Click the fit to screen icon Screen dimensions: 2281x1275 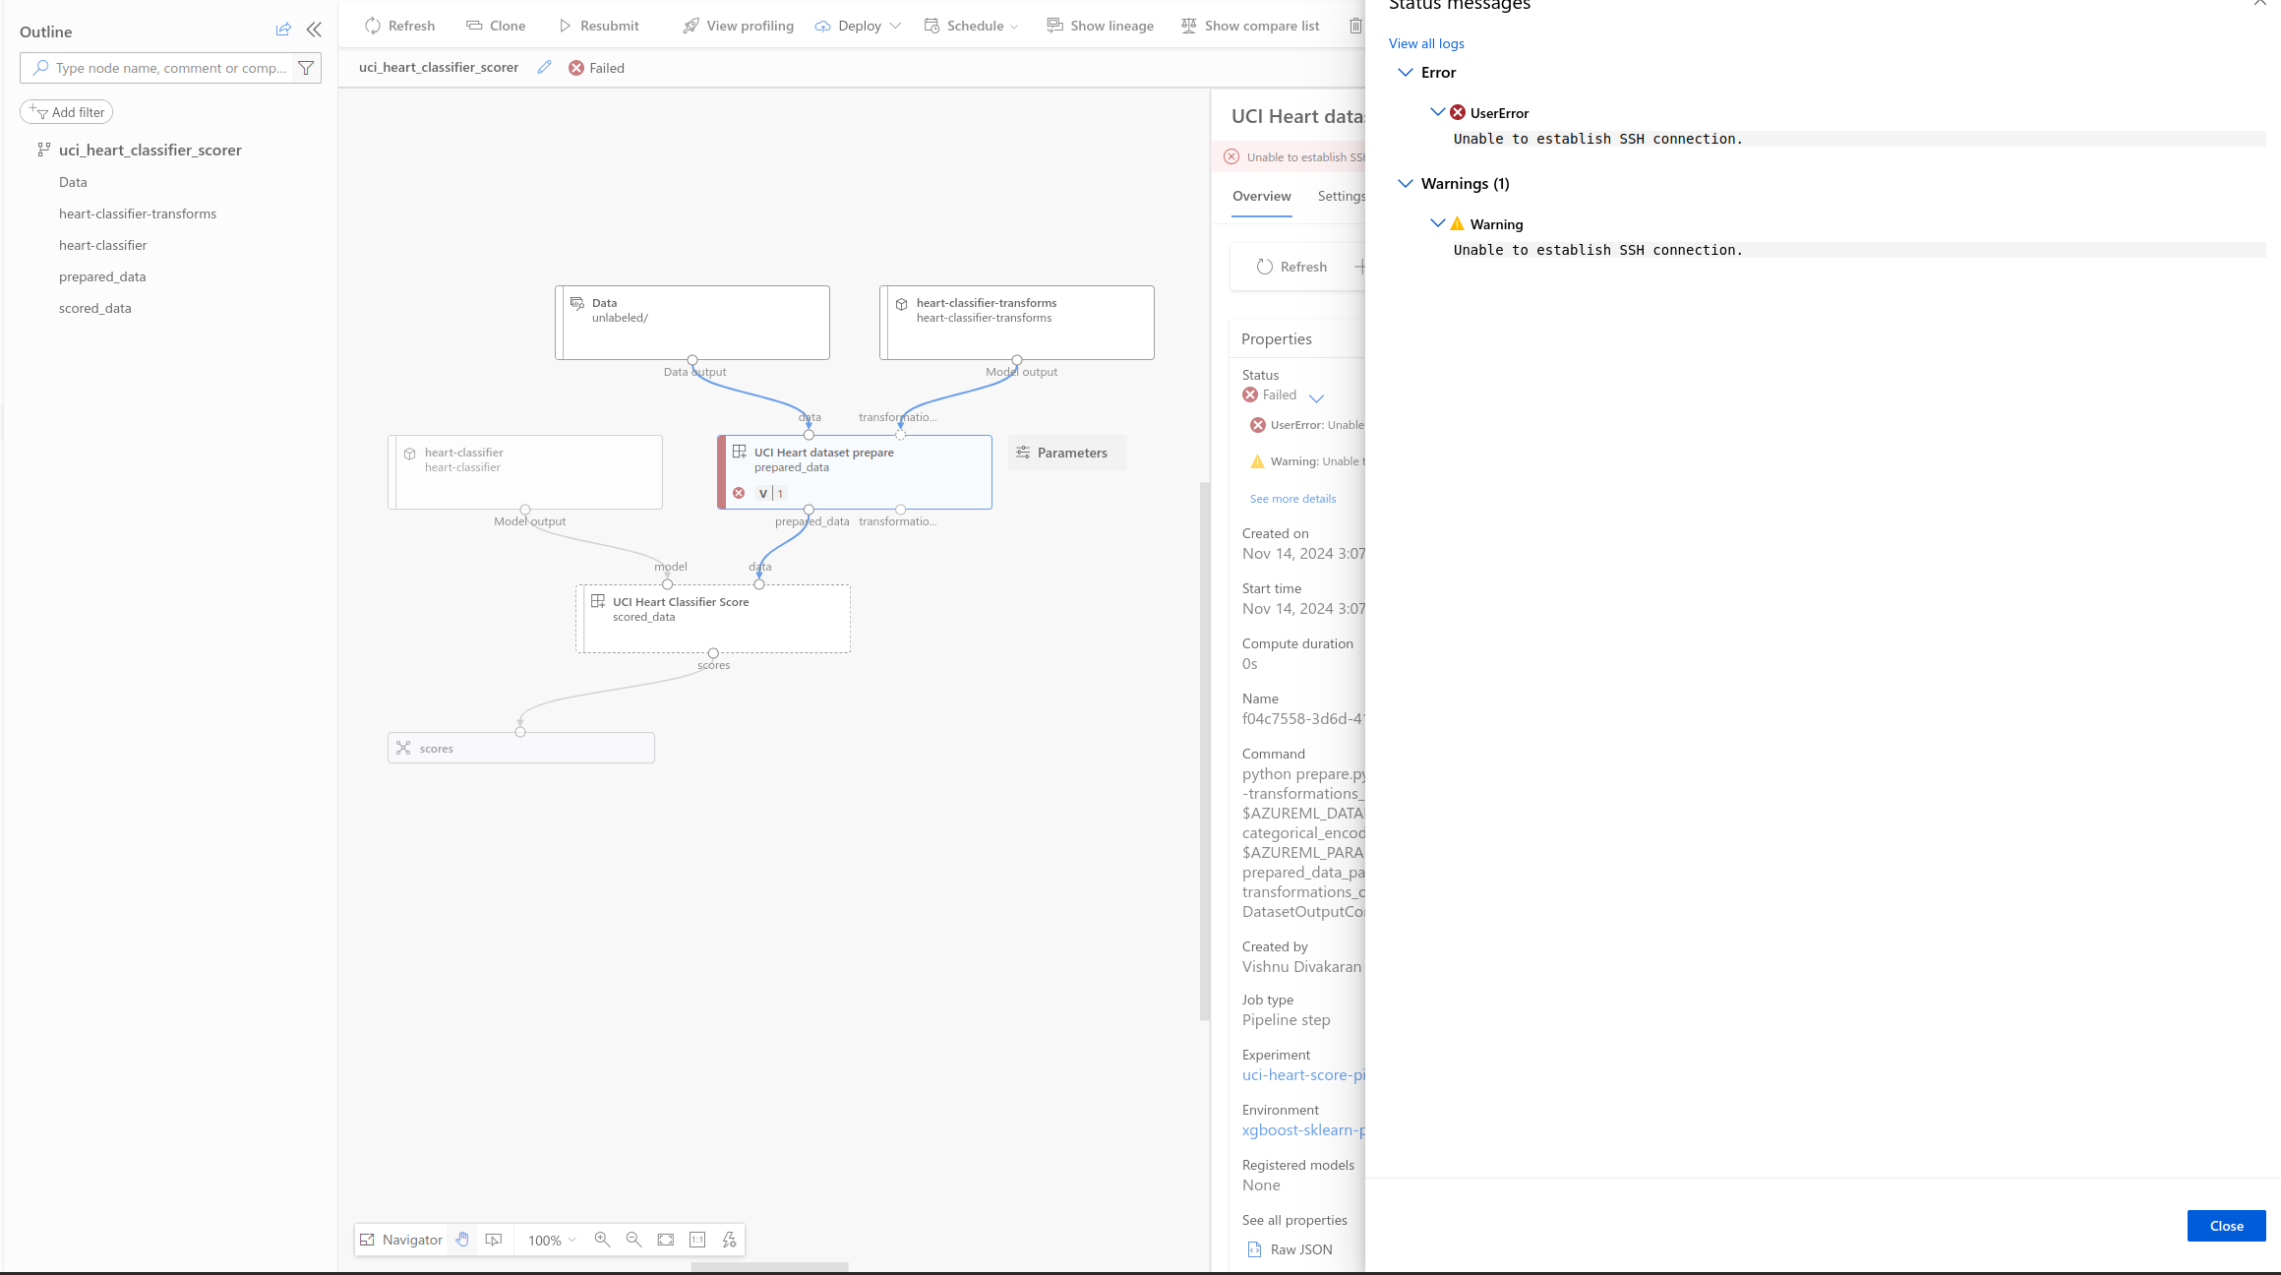(x=666, y=1240)
